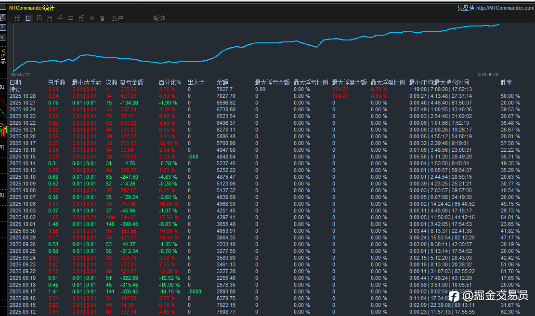Click the 胜率 win rate column header
Image resolution: width=535 pixels, height=316 pixels.
coord(506,82)
